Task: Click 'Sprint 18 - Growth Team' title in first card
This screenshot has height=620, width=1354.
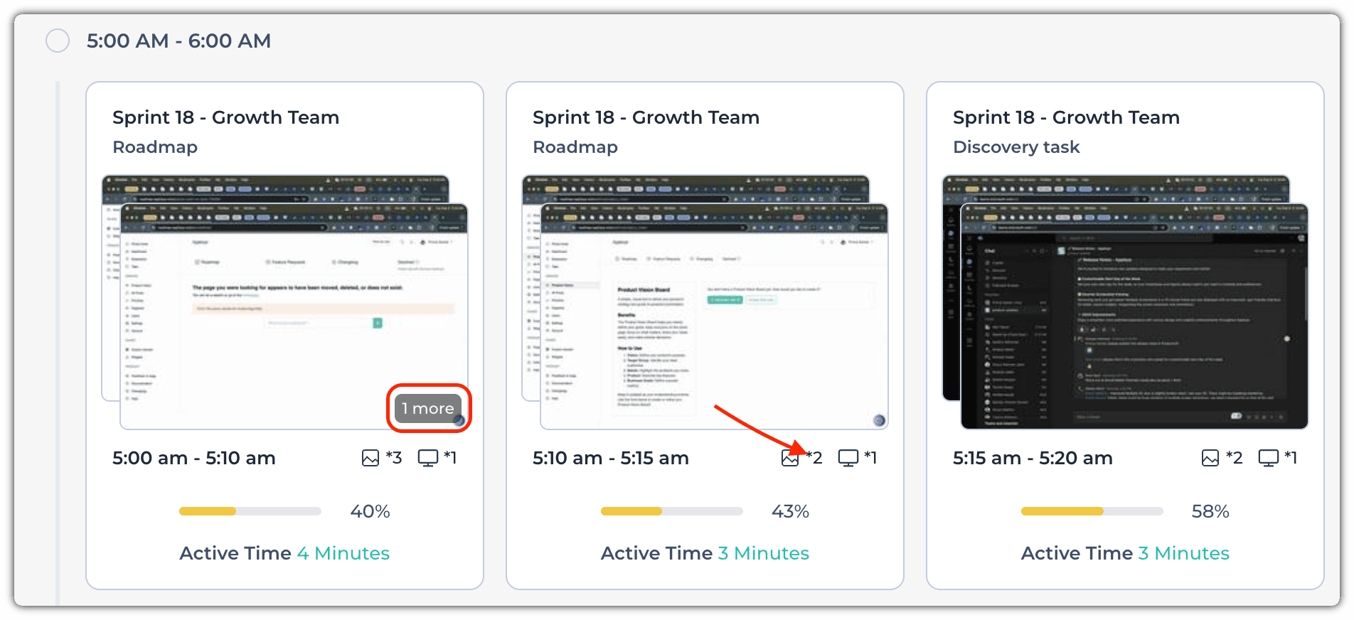Action: click(x=225, y=117)
